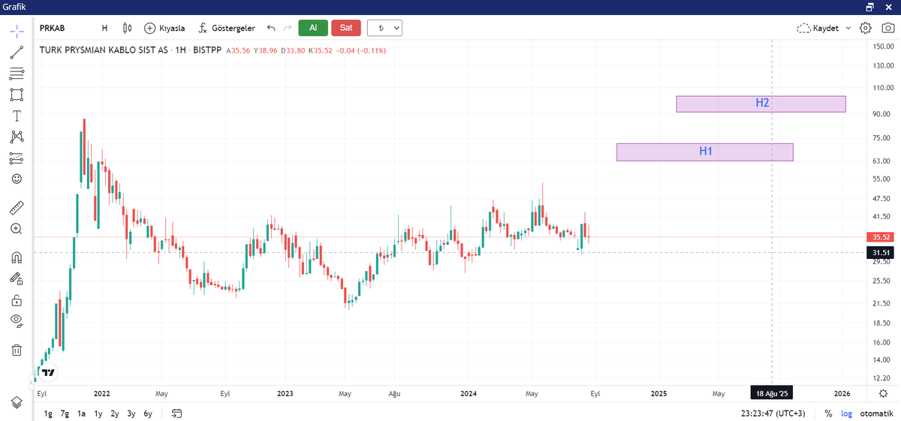Click Kıyasla to compare symbols

[164, 28]
